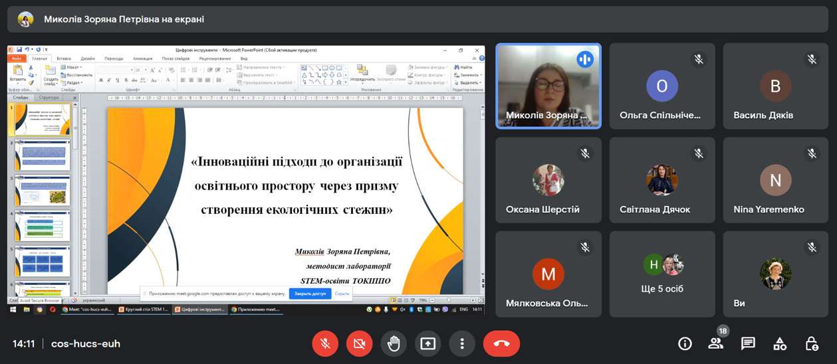Show participants list with 18 badge

716,343
